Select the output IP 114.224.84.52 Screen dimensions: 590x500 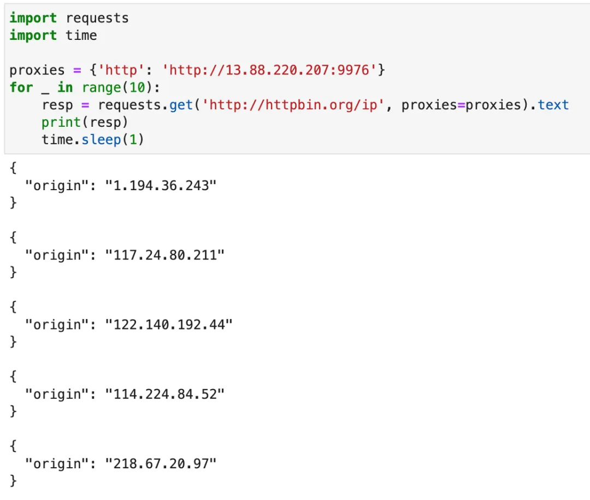(x=165, y=394)
